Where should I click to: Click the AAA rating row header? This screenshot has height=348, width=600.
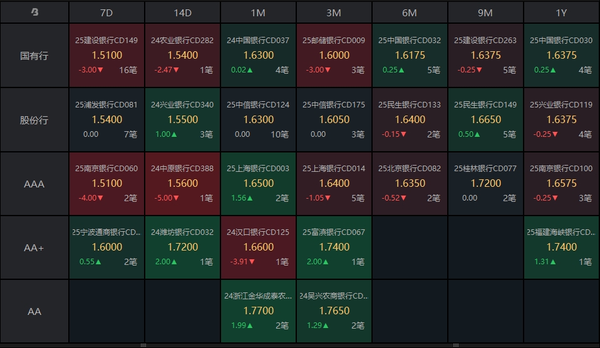[34, 184]
